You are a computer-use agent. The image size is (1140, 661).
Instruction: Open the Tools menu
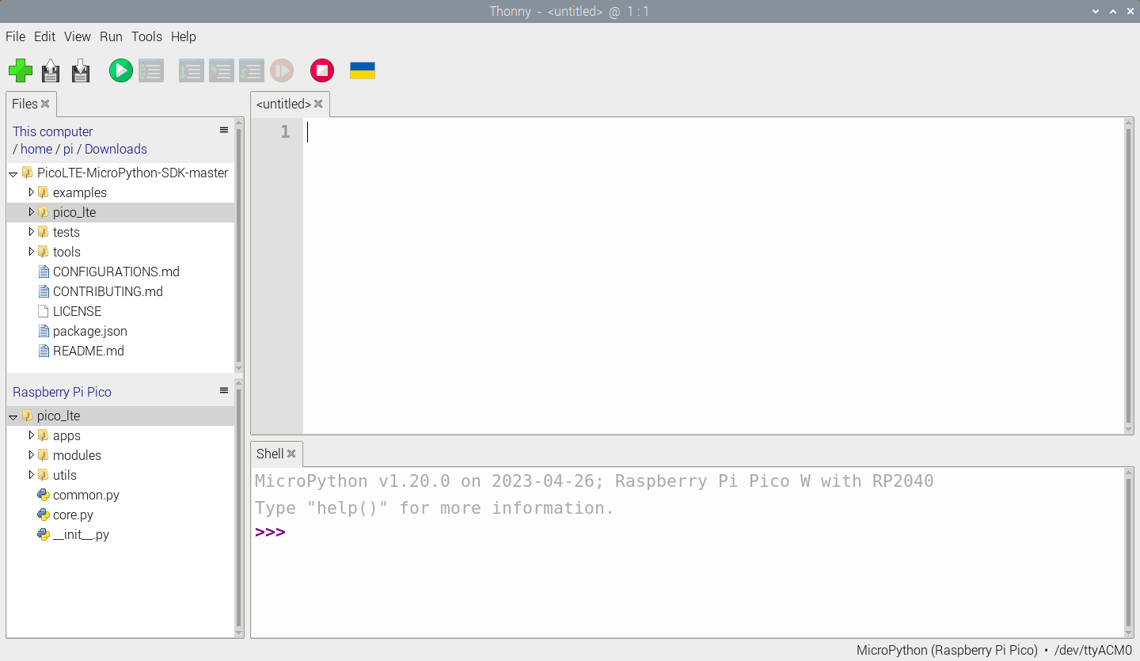click(x=146, y=36)
